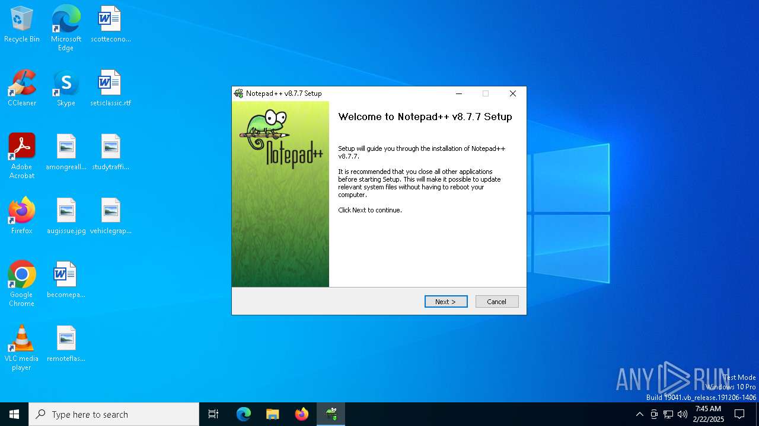Image resolution: width=759 pixels, height=426 pixels.
Task: Click the Notepad++ installer title bar icon
Action: (x=238, y=93)
